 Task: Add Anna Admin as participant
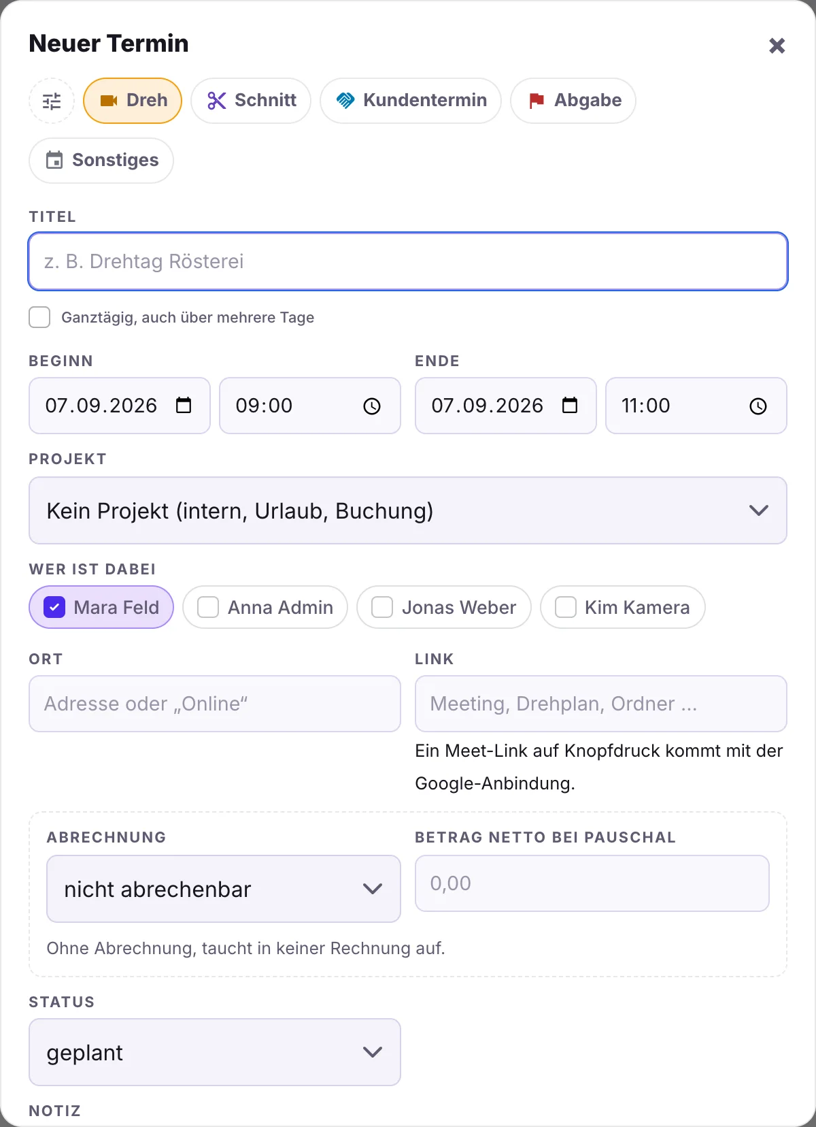(x=265, y=607)
